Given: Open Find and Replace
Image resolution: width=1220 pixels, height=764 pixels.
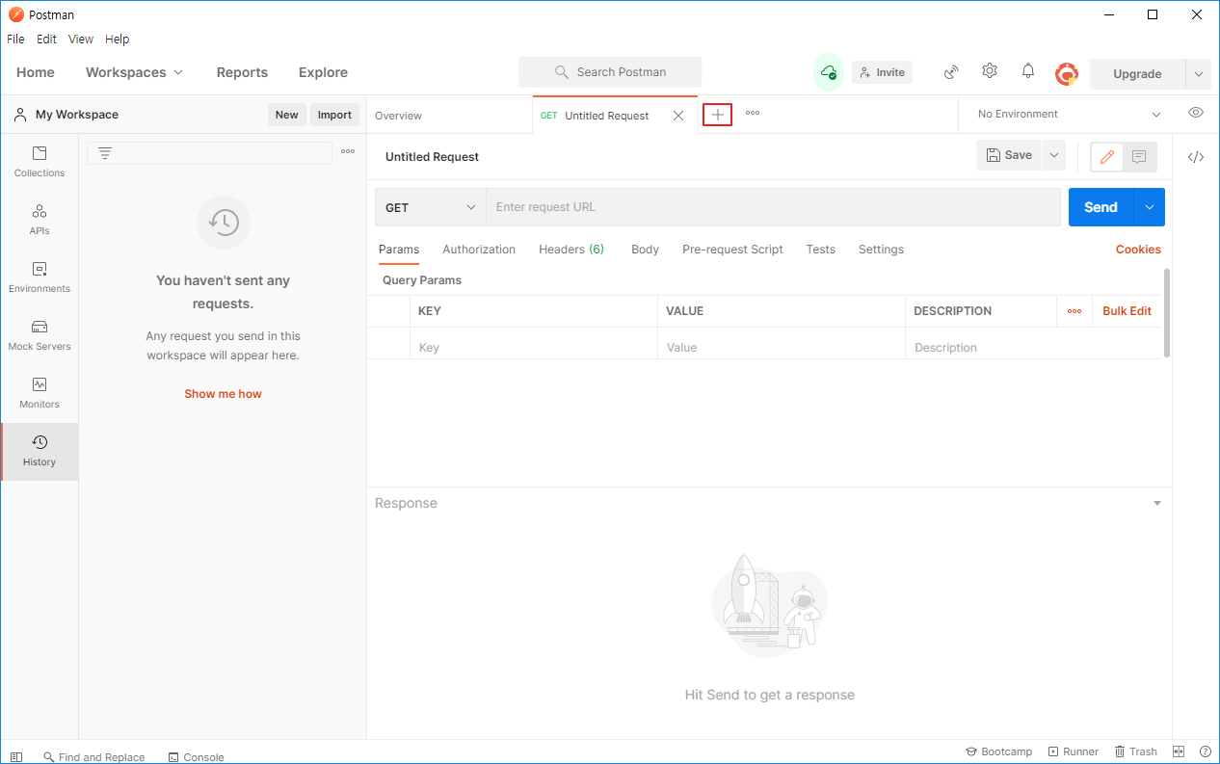Looking at the screenshot, I should (x=93, y=757).
